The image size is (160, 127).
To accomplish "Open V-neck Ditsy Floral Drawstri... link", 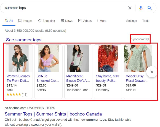I will click(138, 79).
